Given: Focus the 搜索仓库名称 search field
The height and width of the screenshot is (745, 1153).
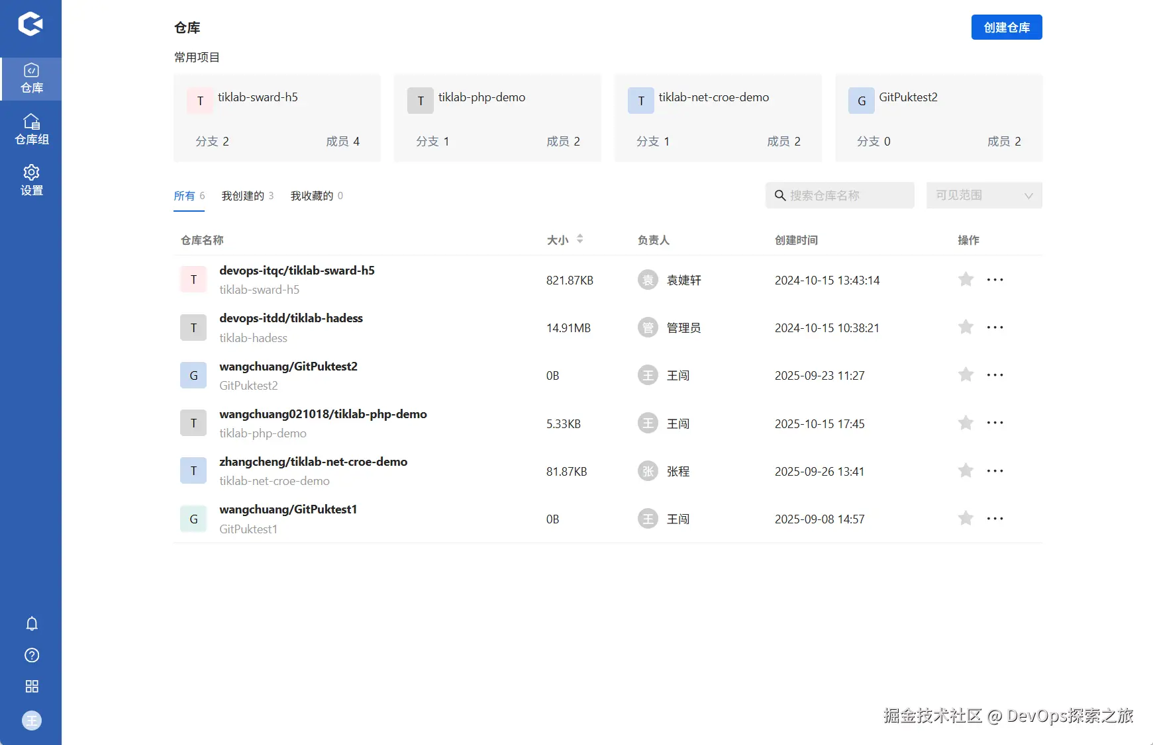Looking at the screenshot, I should (840, 195).
